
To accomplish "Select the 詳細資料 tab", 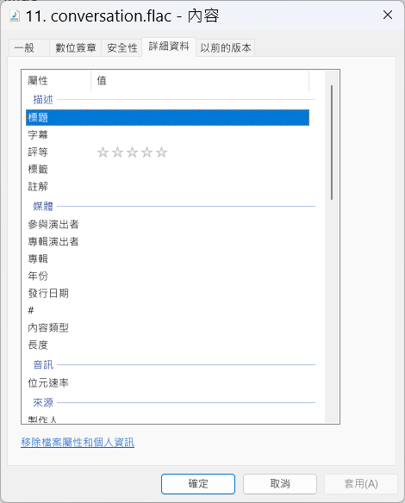I will (169, 47).
